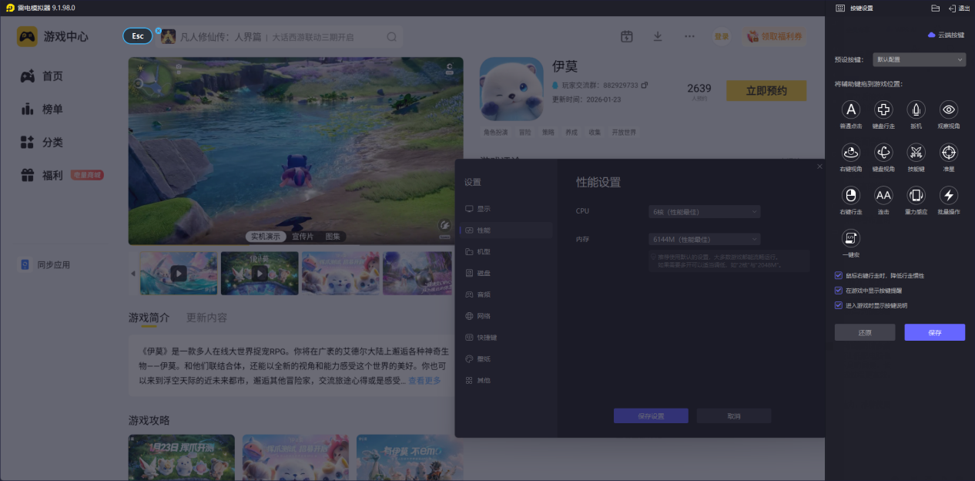Open the 内存 memory dropdown
This screenshot has width=975, height=481.
point(705,240)
